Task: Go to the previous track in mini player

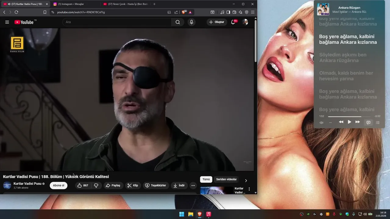Action: click(341, 122)
